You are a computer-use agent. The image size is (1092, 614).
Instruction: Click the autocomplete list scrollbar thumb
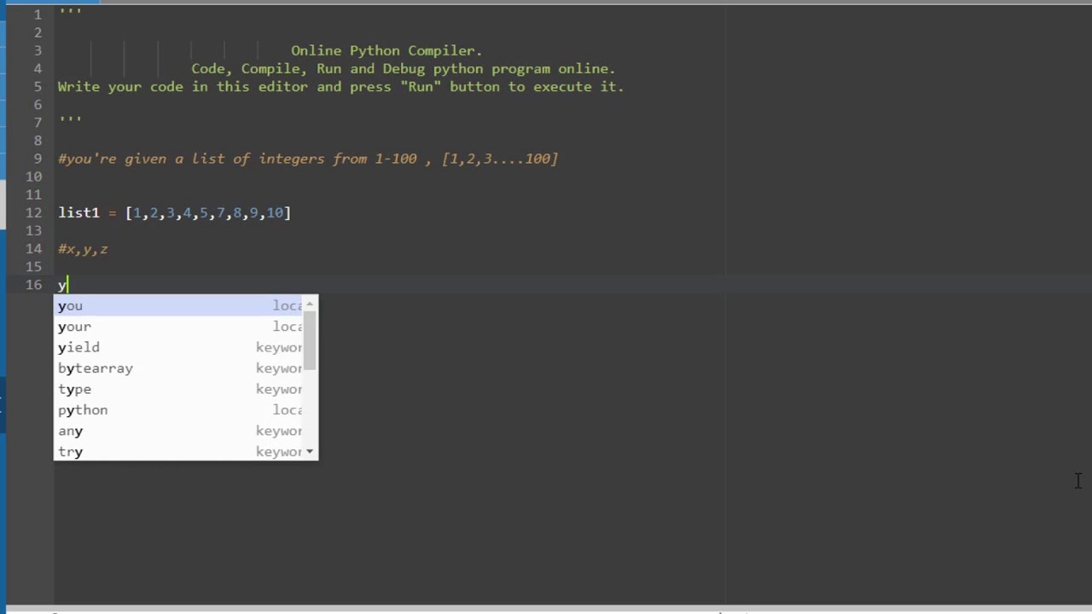click(311, 339)
